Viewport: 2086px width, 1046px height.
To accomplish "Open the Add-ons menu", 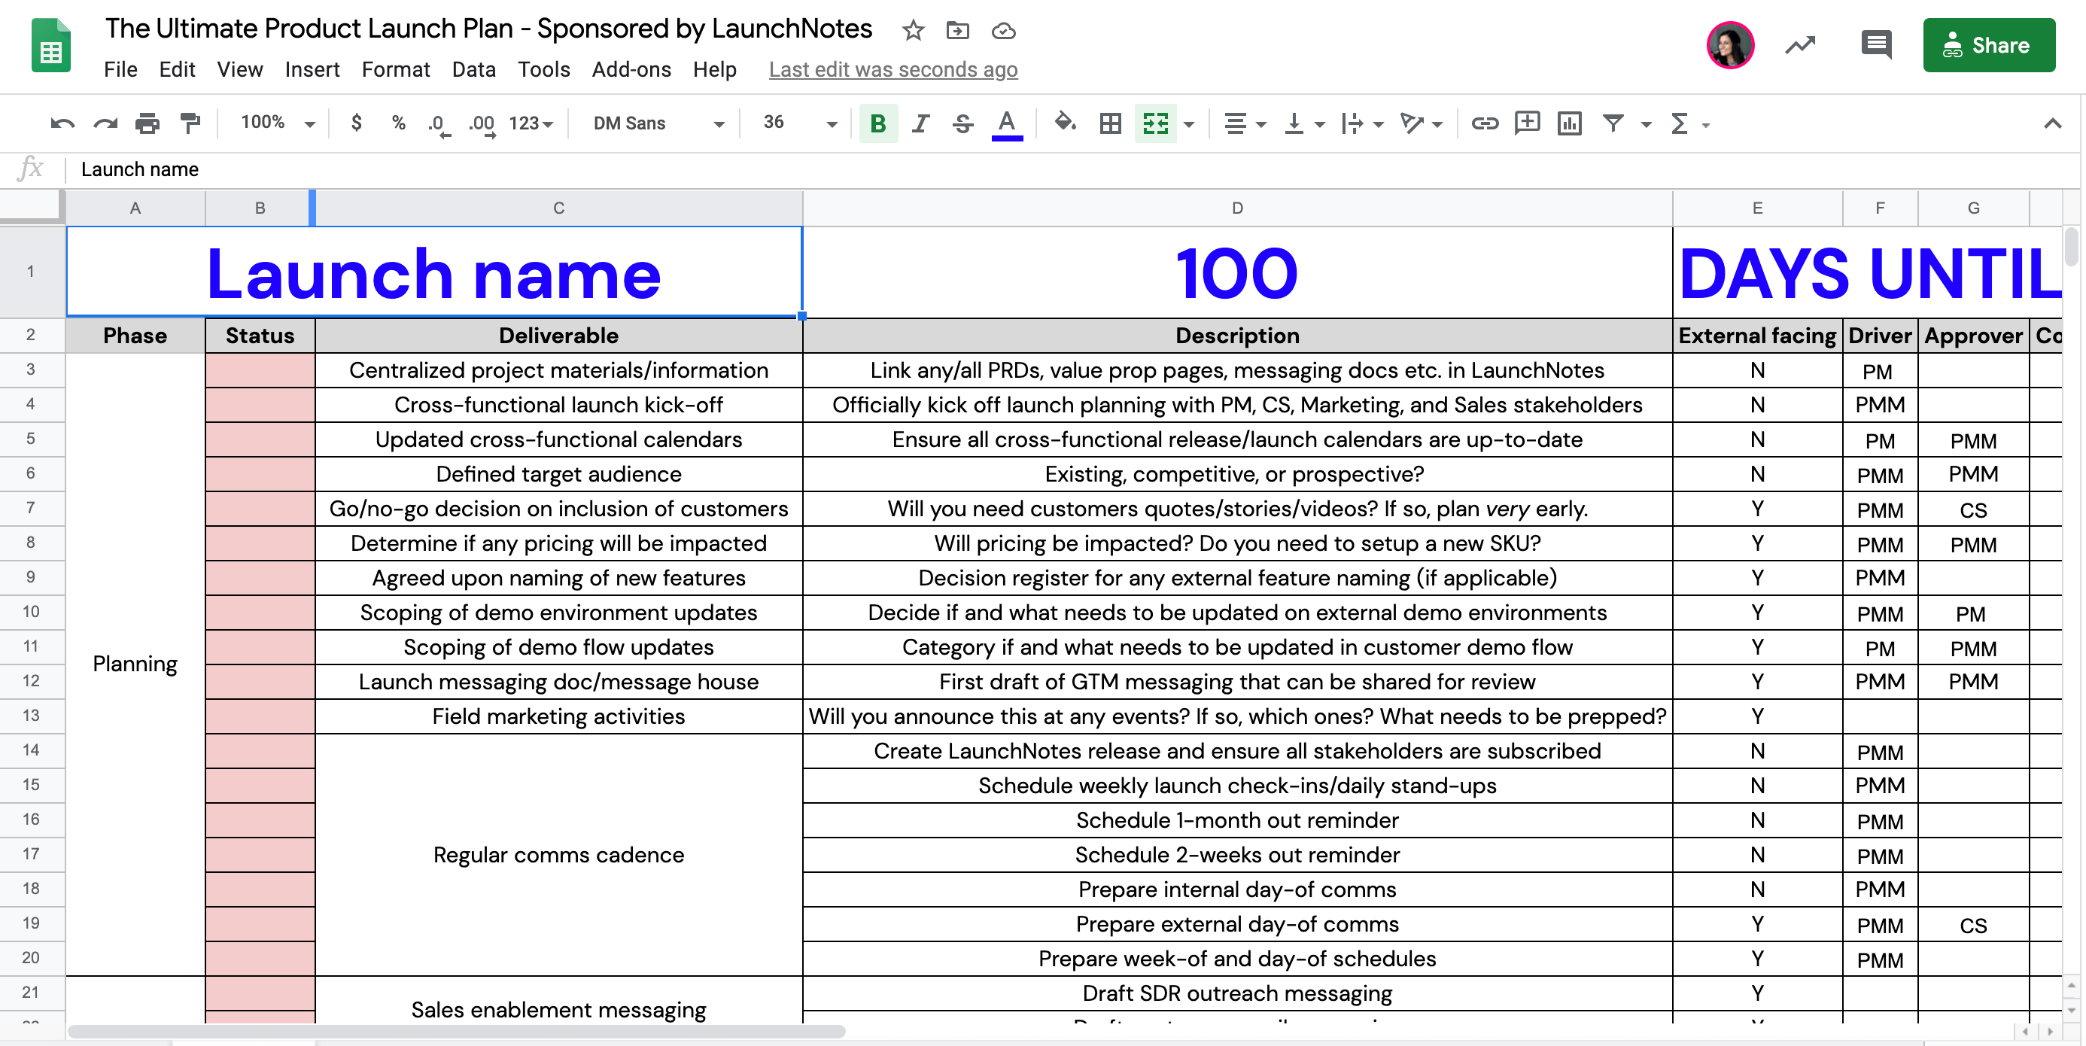I will click(631, 70).
